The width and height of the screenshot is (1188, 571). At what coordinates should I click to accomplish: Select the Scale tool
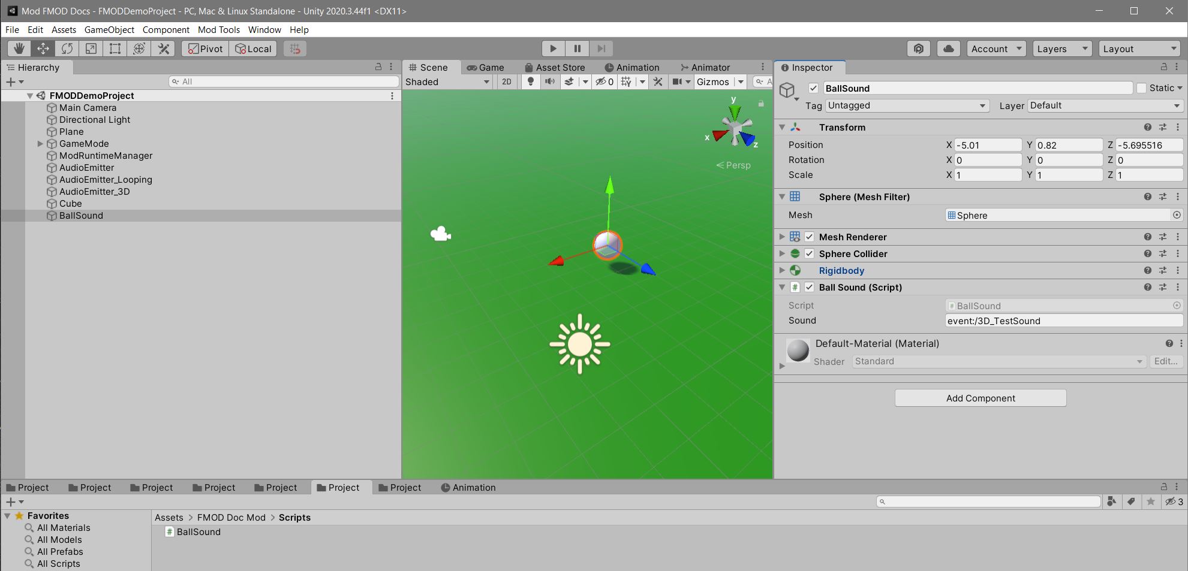[91, 49]
